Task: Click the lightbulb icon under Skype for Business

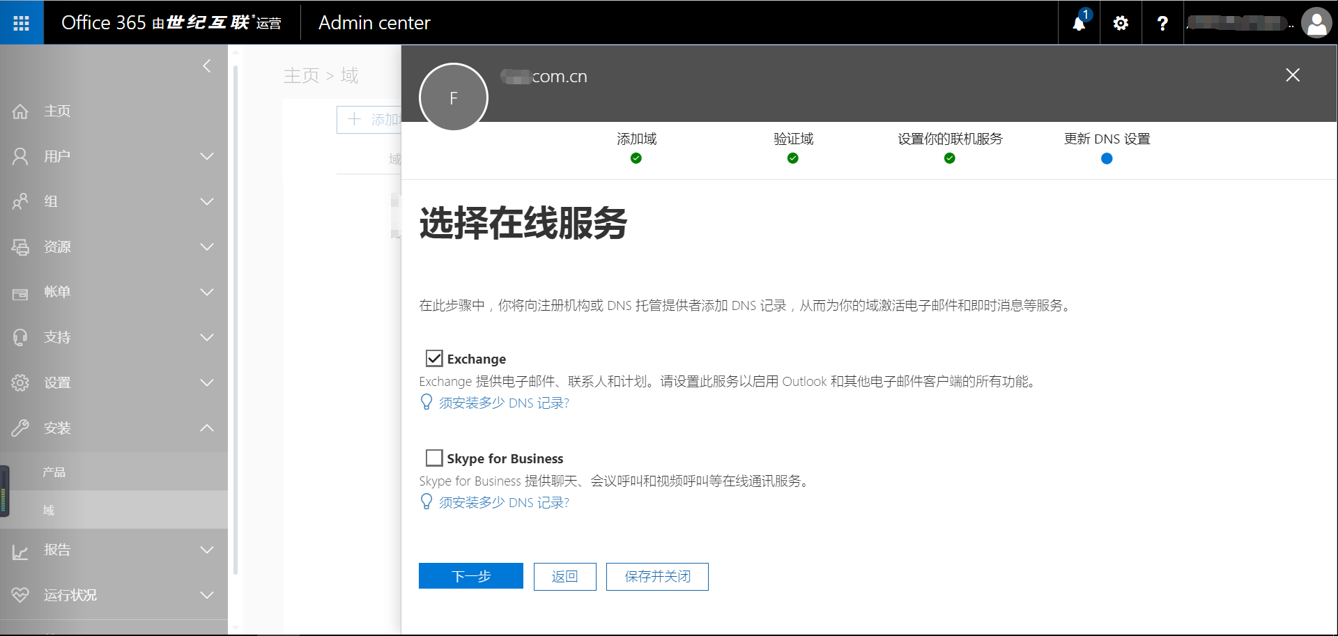Action: (x=426, y=502)
